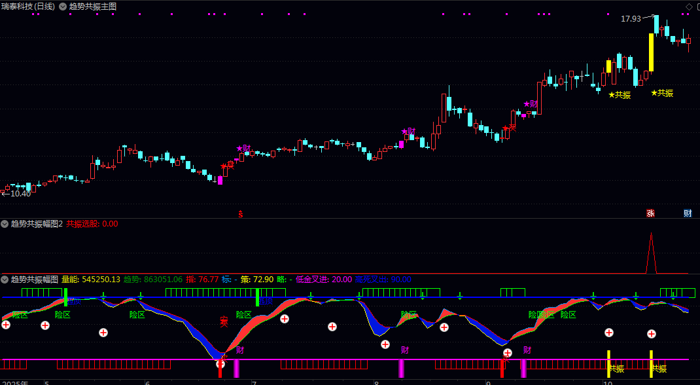Click the 趋势共振幅图 panel title
Screen dimensions: 700x385
[35, 280]
